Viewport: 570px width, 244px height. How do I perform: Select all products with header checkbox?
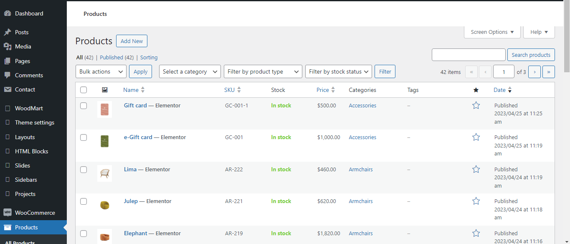(x=84, y=89)
